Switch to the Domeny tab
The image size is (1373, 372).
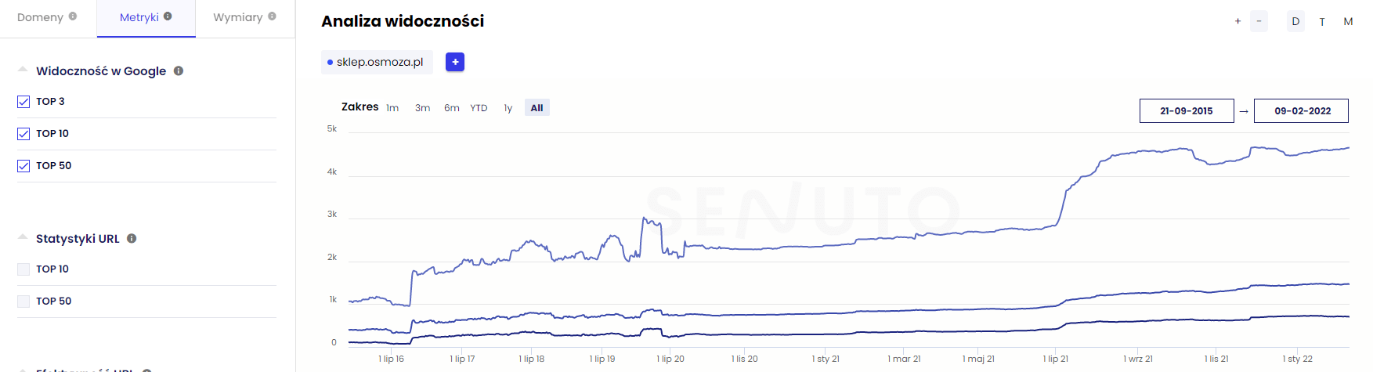tap(40, 17)
